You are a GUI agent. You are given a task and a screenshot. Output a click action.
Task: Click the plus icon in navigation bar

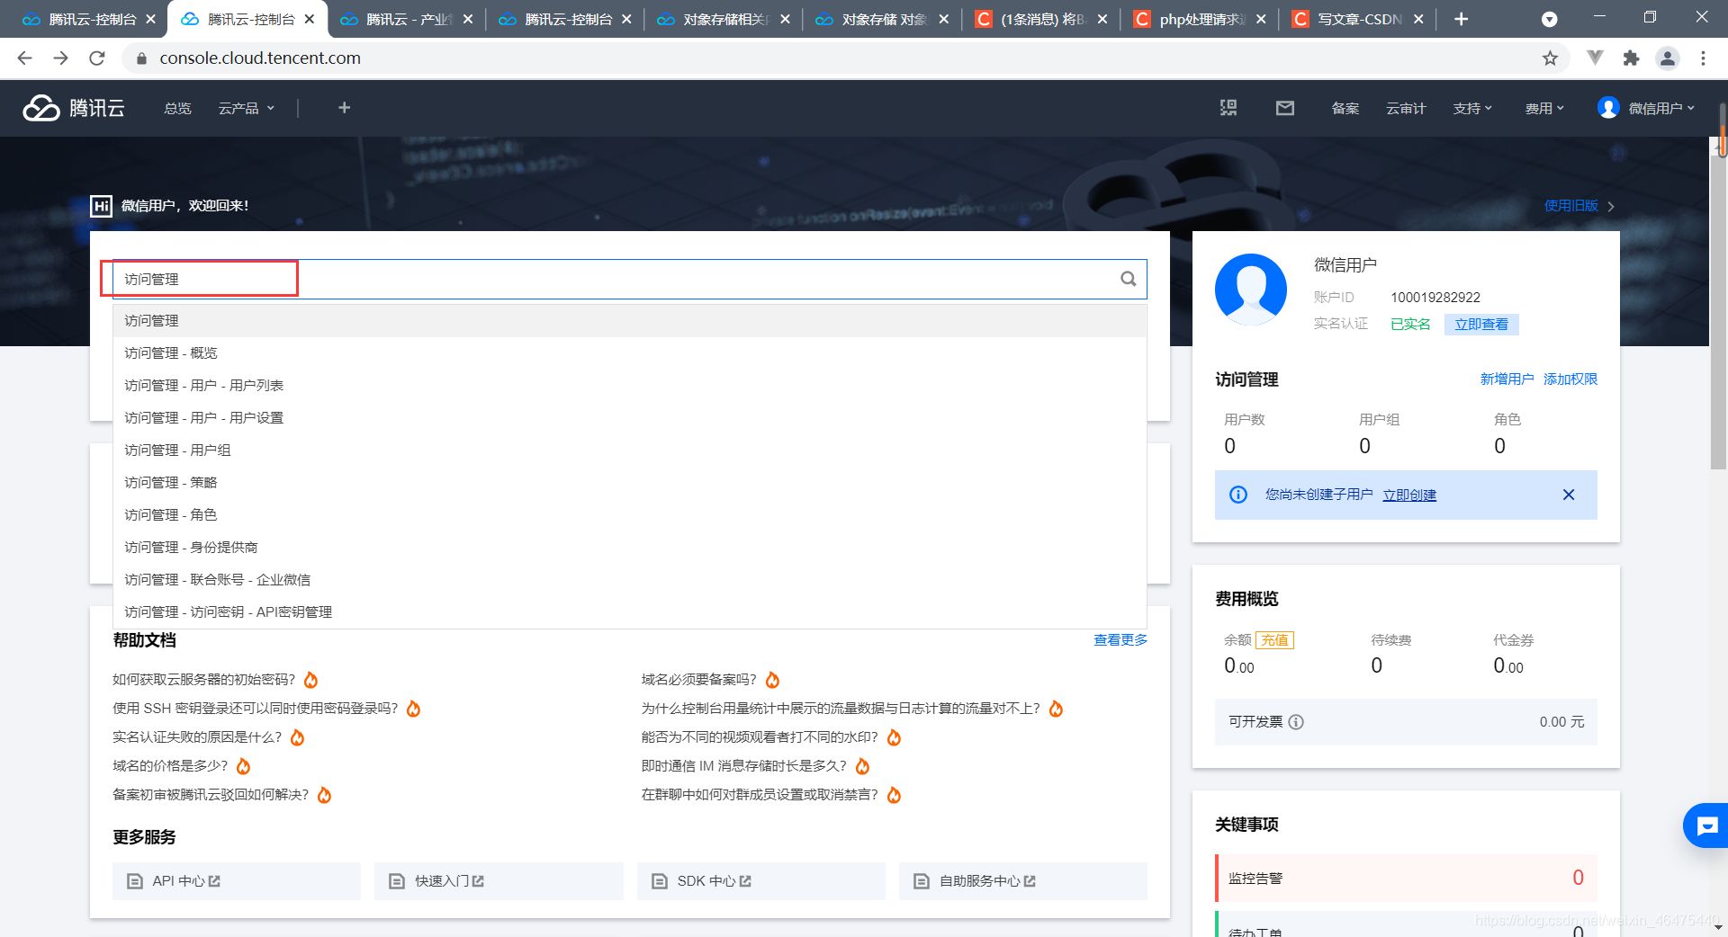(x=344, y=108)
